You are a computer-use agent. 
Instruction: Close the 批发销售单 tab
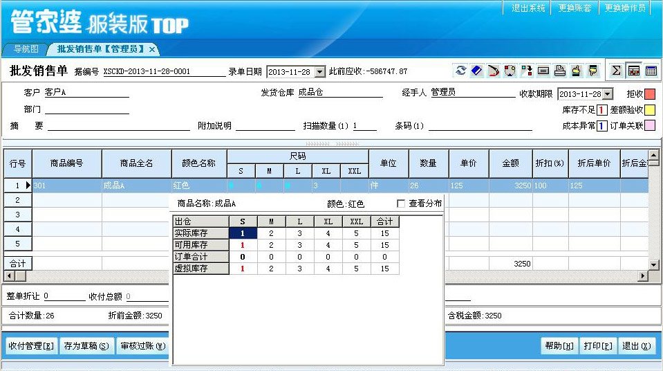[152, 50]
